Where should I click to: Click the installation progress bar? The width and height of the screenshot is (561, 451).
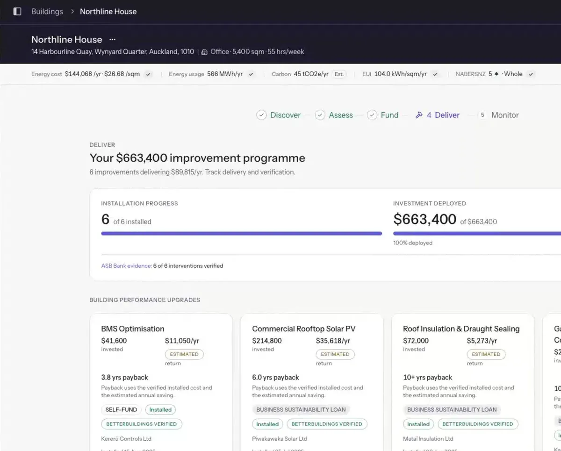click(x=241, y=233)
